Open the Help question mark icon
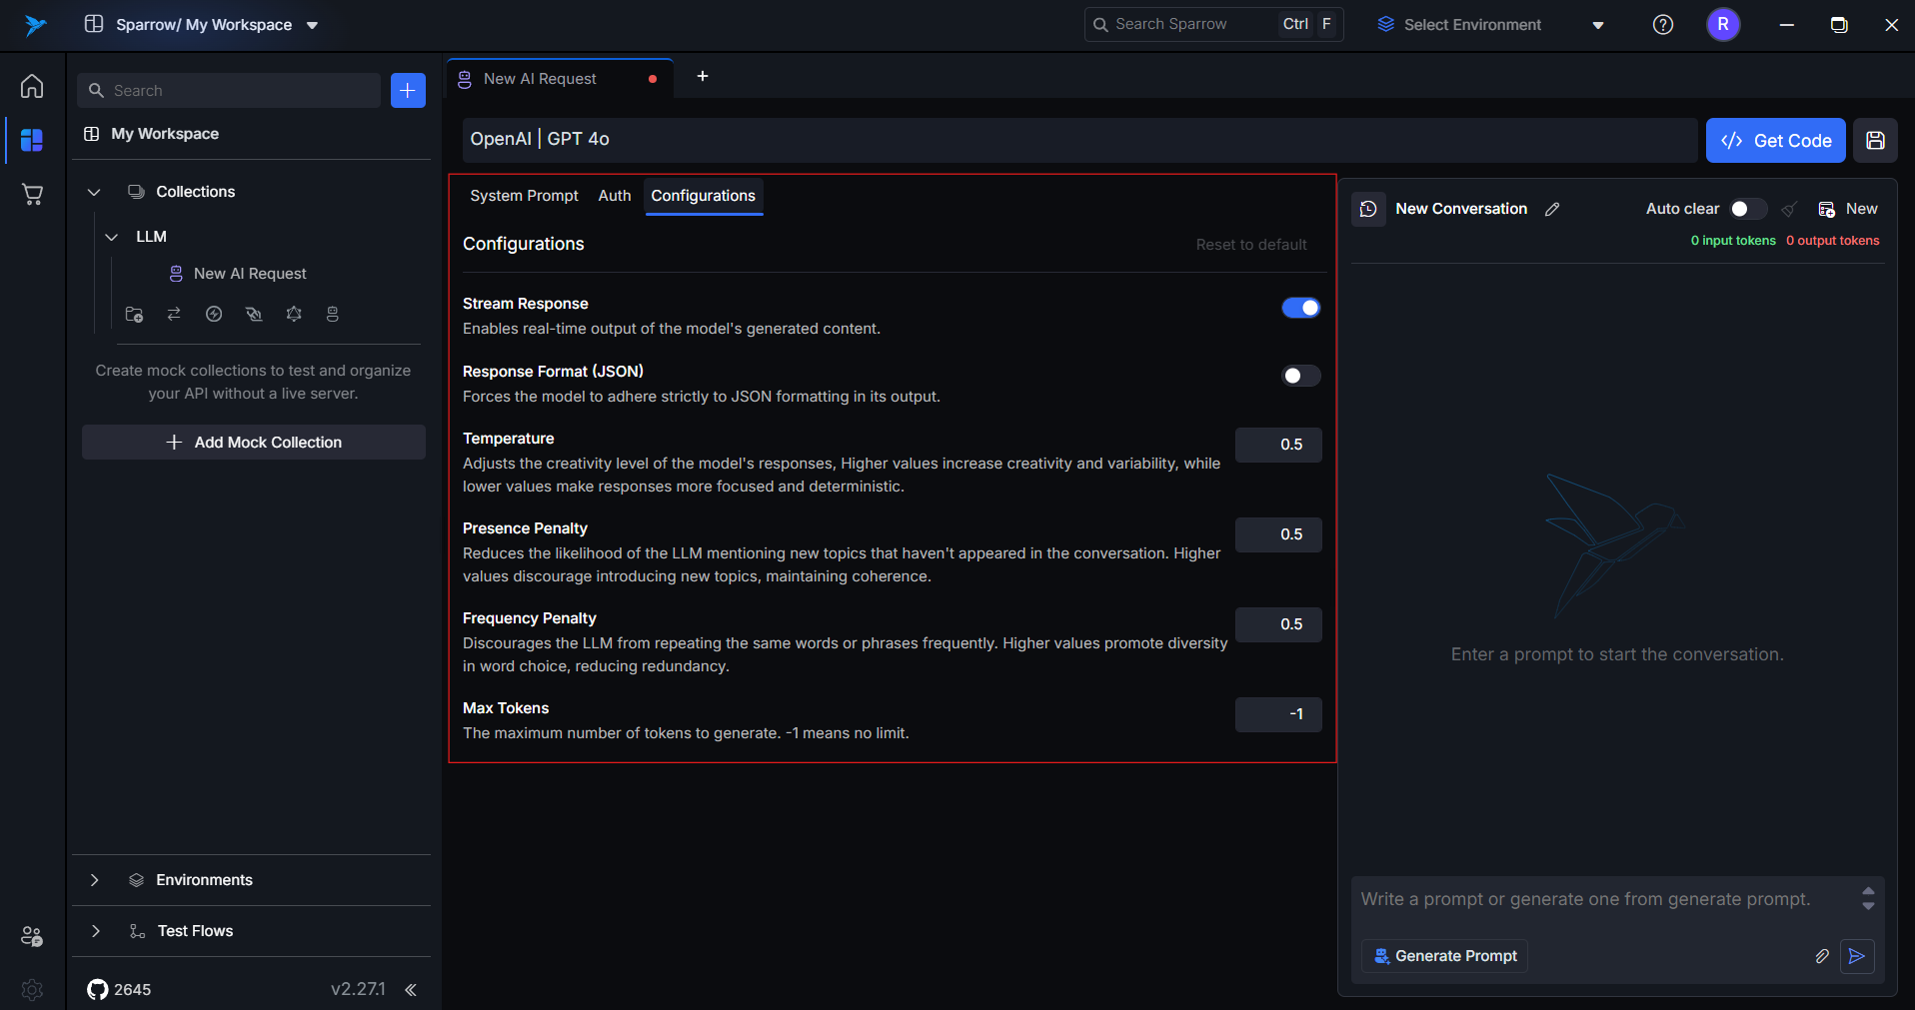This screenshot has height=1010, width=1915. pyautogui.click(x=1663, y=25)
